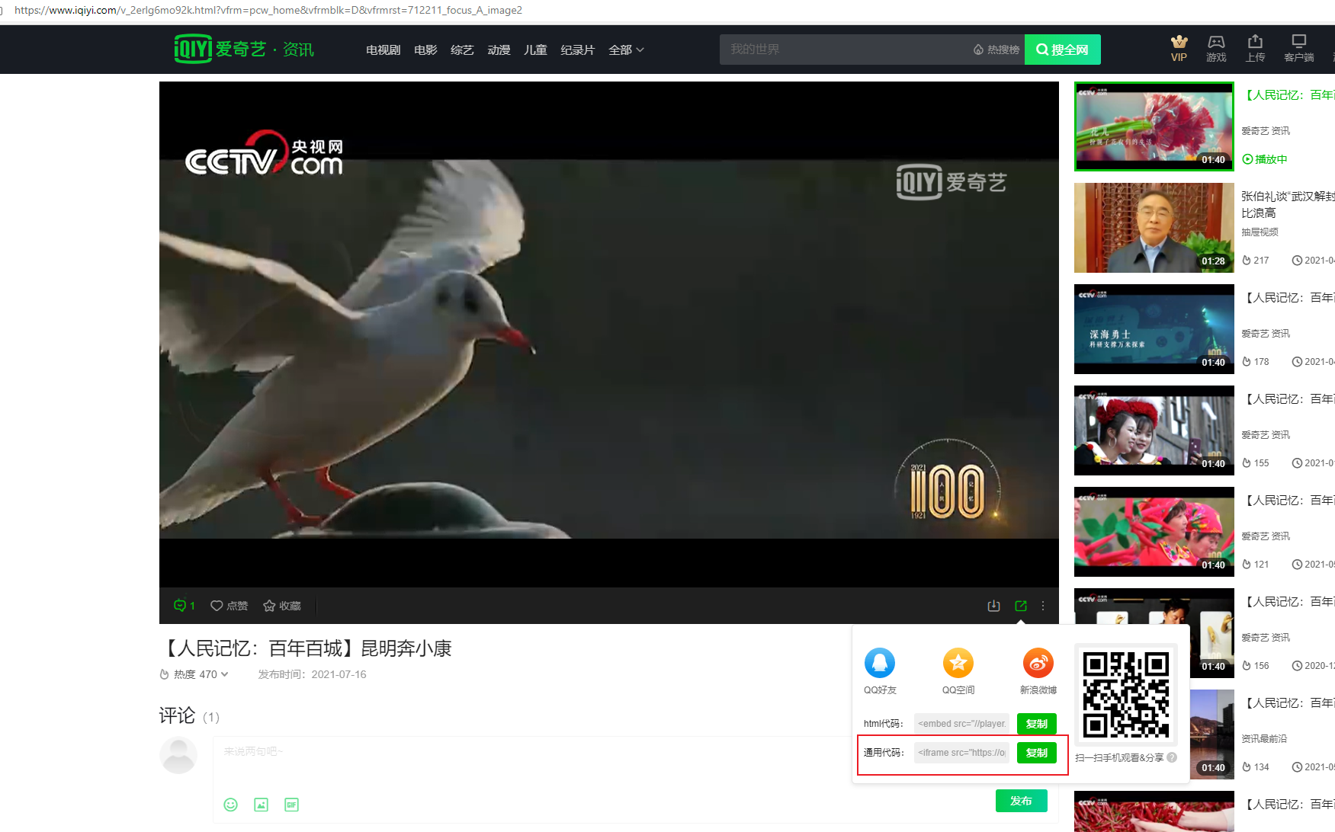Share to Sina Weibo icon
Screen dimensions: 1335x832
1038,663
